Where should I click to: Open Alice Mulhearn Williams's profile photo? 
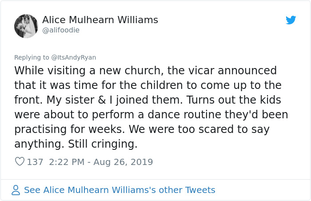(x=26, y=26)
